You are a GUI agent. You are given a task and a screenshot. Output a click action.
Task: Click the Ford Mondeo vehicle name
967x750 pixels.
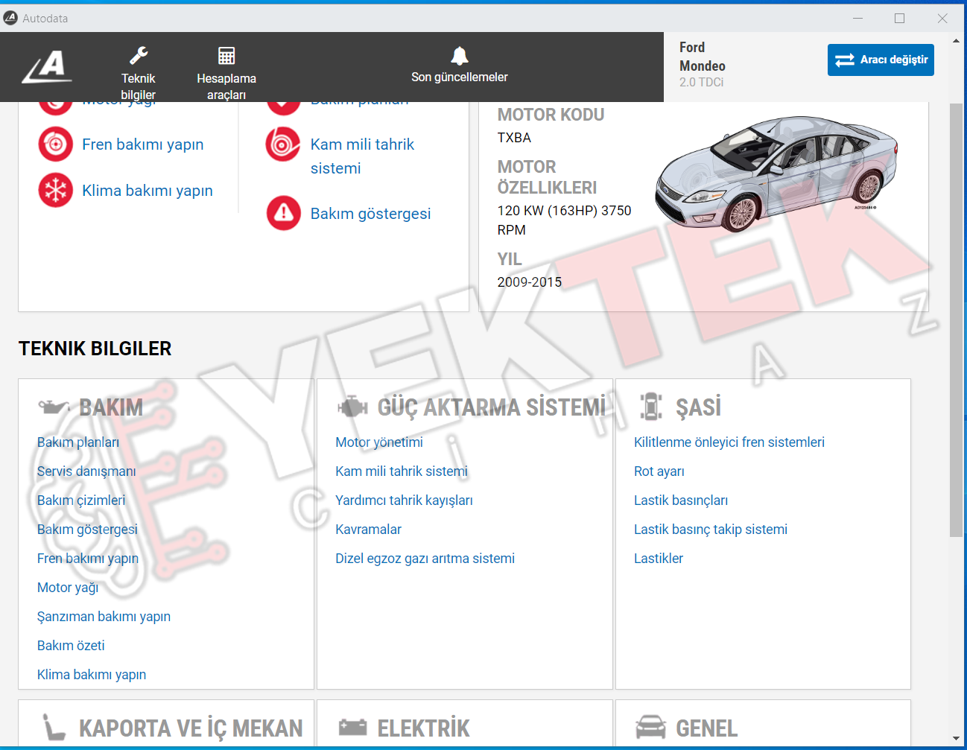pyautogui.click(x=702, y=57)
